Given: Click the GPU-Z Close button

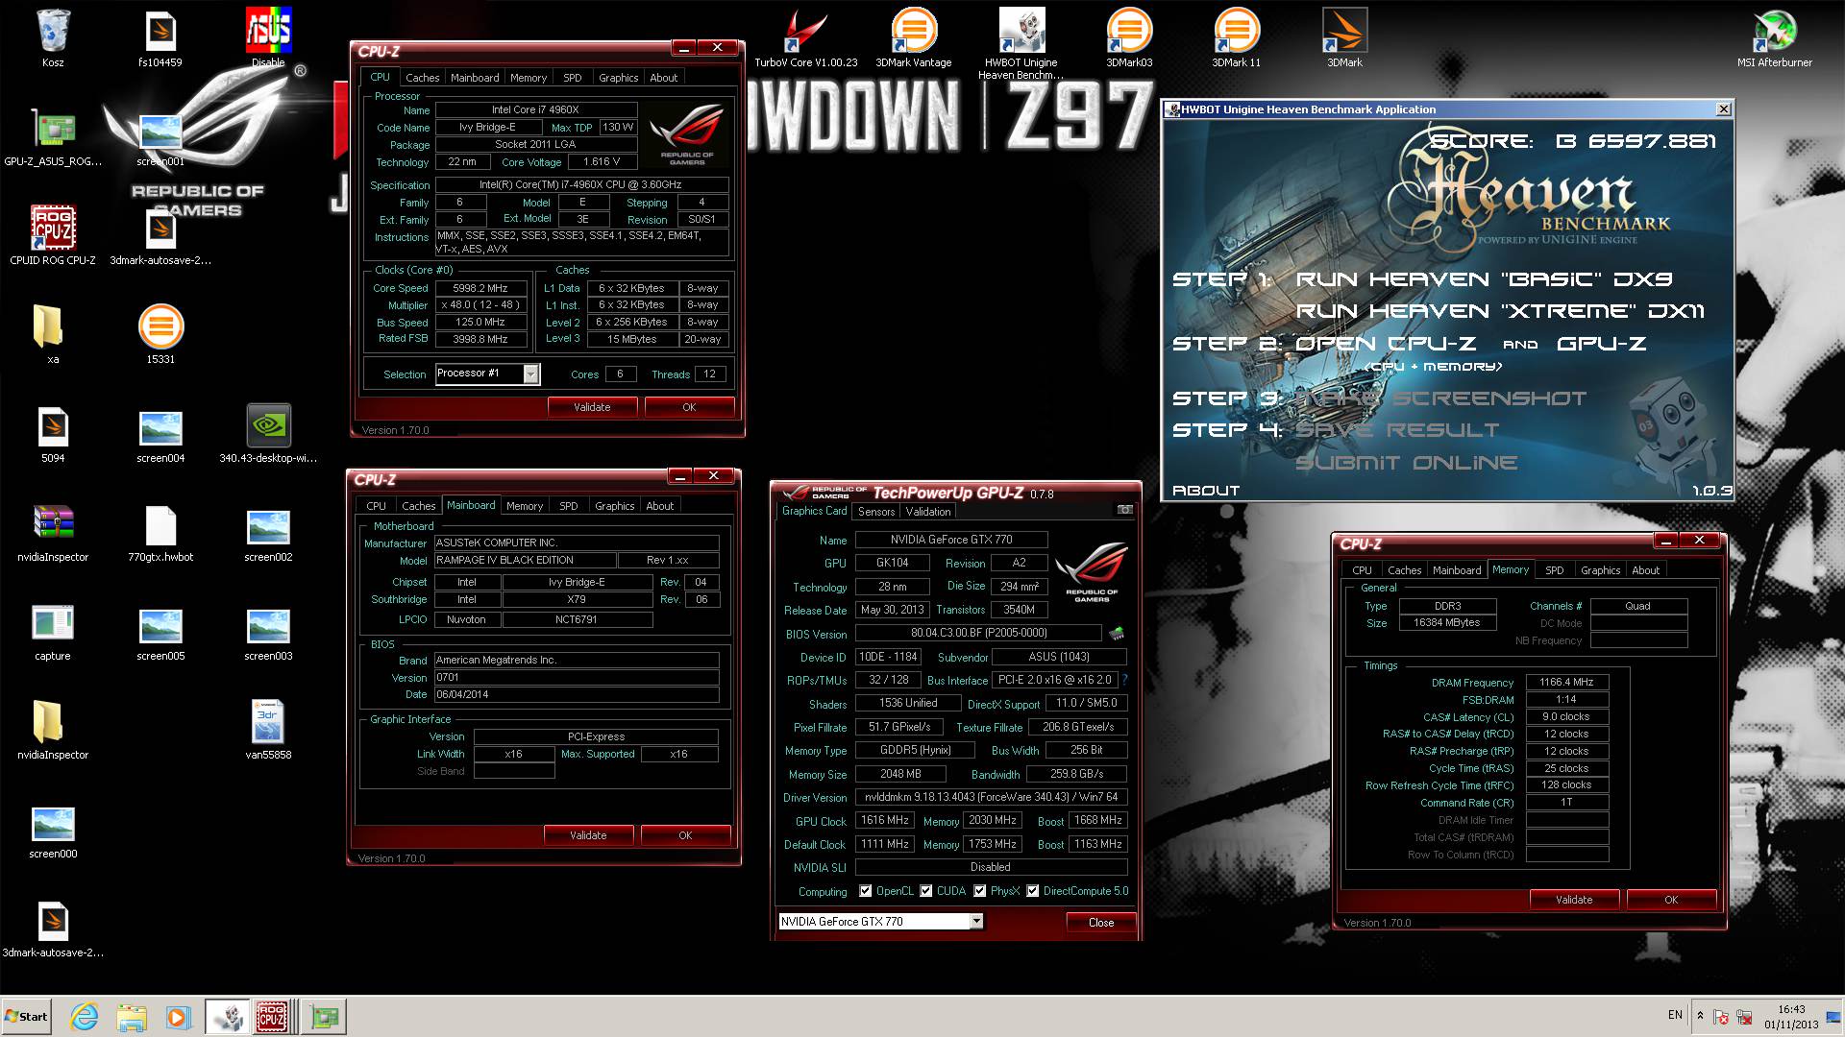Looking at the screenshot, I should pyautogui.click(x=1101, y=923).
